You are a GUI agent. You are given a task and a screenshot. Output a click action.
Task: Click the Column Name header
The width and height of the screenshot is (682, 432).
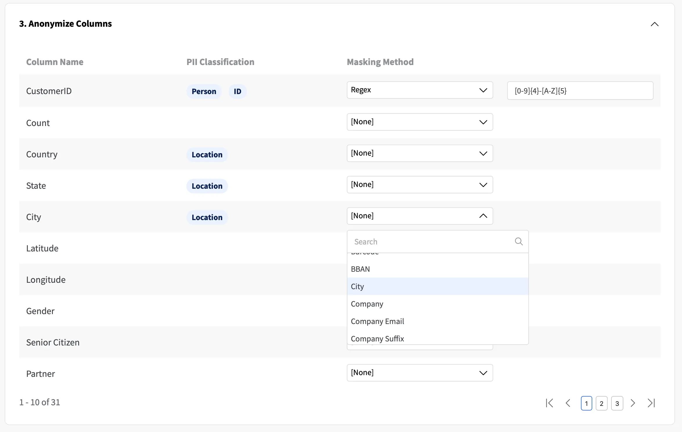click(x=55, y=62)
